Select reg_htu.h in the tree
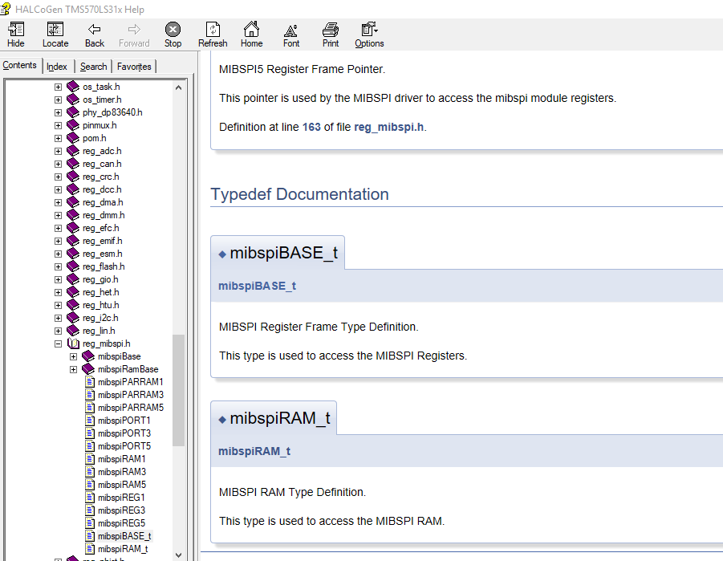The height and width of the screenshot is (561, 723). pyautogui.click(x=101, y=305)
